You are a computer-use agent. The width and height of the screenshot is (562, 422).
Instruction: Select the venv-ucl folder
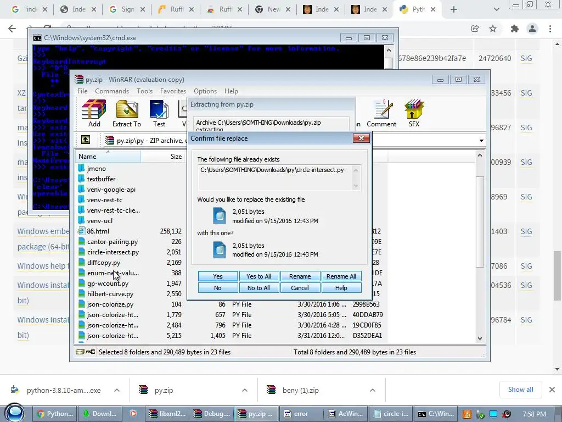coord(100,221)
